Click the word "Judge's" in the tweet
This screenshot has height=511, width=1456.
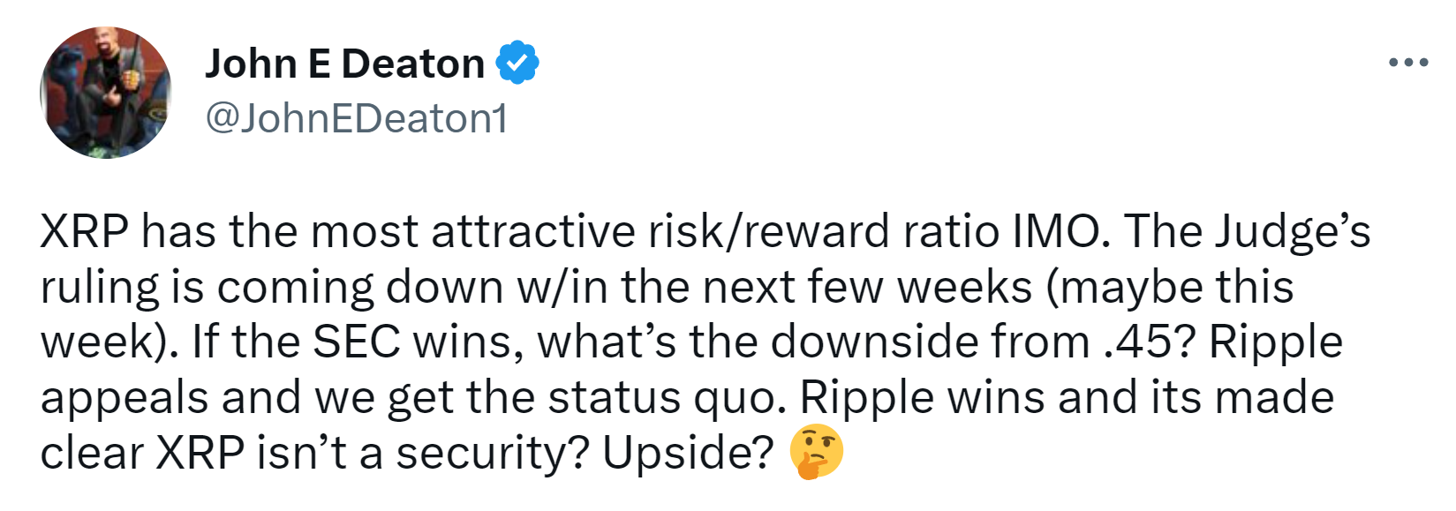tap(1292, 233)
